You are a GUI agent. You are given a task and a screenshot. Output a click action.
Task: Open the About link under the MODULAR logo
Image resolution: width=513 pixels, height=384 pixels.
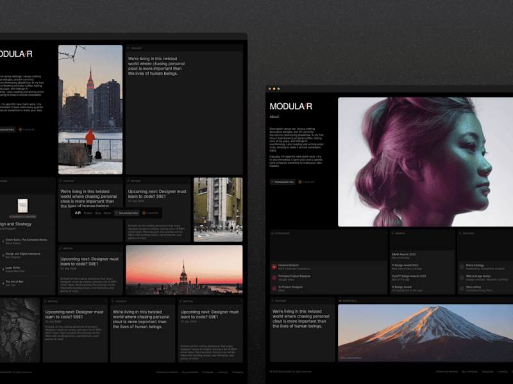[x=274, y=116]
